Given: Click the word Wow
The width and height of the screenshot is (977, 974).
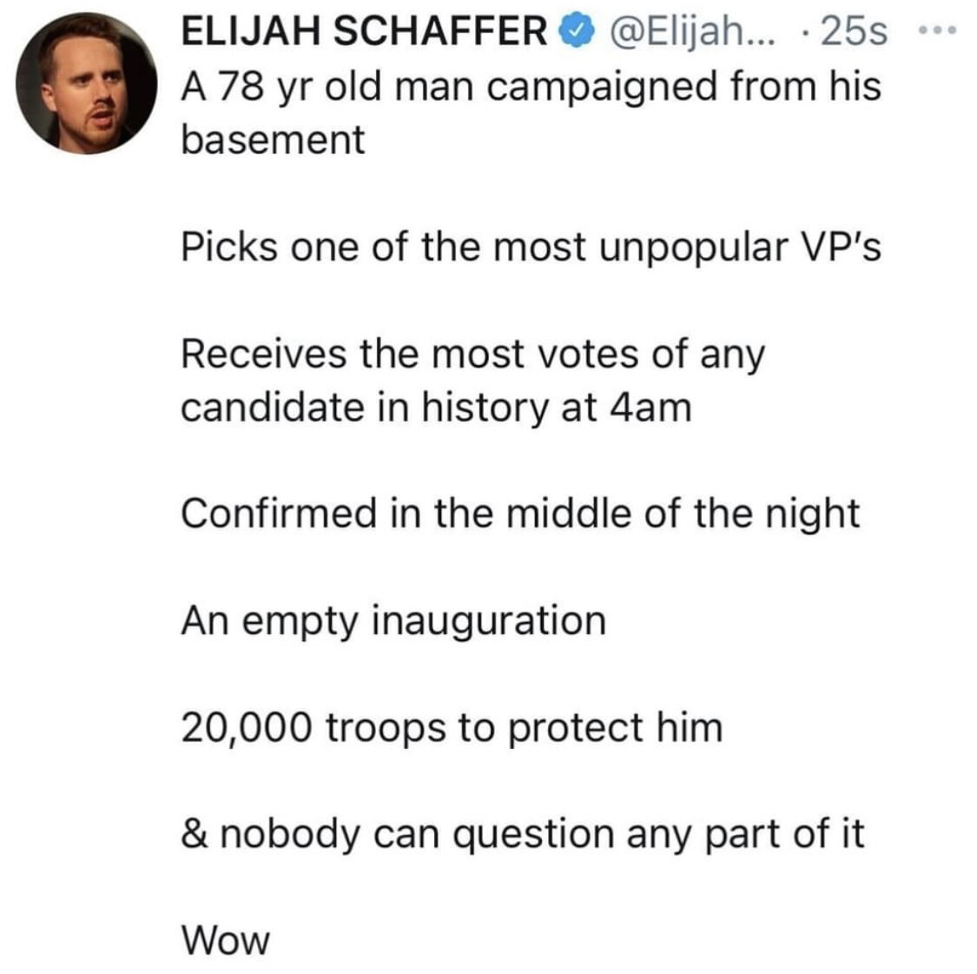Looking at the screenshot, I should click(226, 941).
